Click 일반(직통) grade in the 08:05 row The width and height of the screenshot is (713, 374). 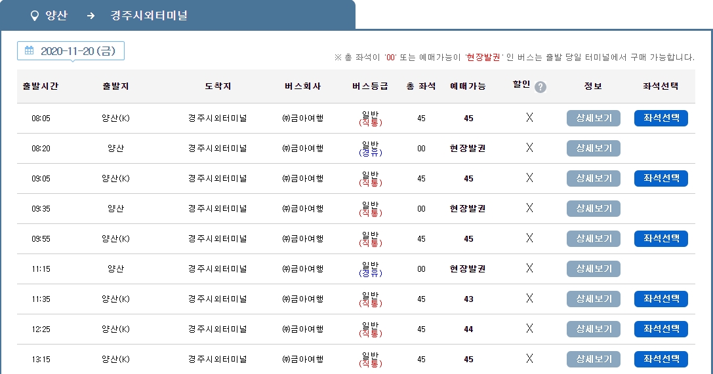click(x=371, y=119)
